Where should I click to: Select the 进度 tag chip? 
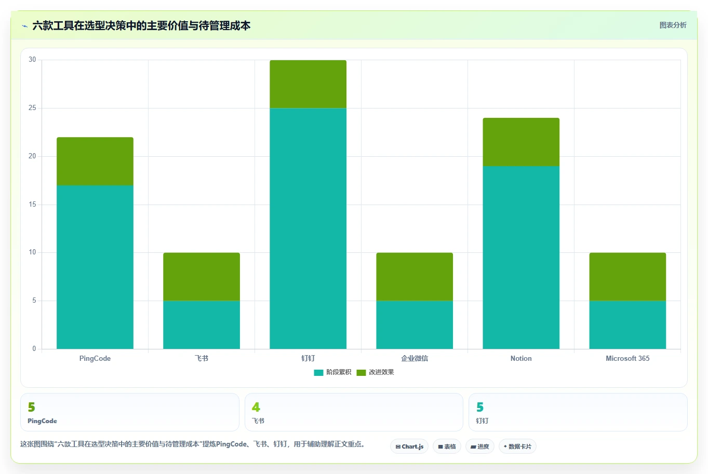pyautogui.click(x=480, y=446)
